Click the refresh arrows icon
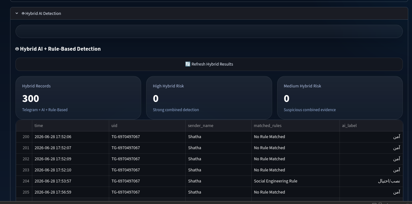This screenshot has height=204, width=412. (x=188, y=64)
